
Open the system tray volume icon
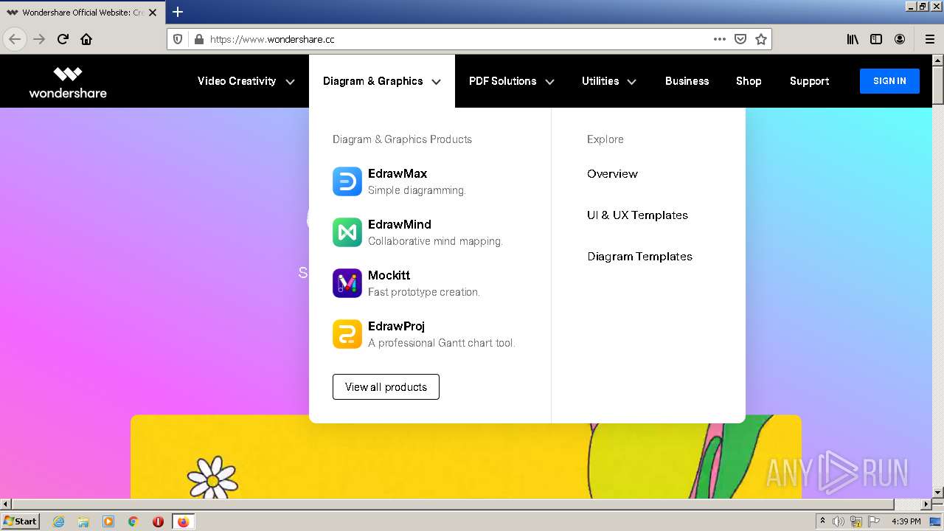click(x=839, y=521)
